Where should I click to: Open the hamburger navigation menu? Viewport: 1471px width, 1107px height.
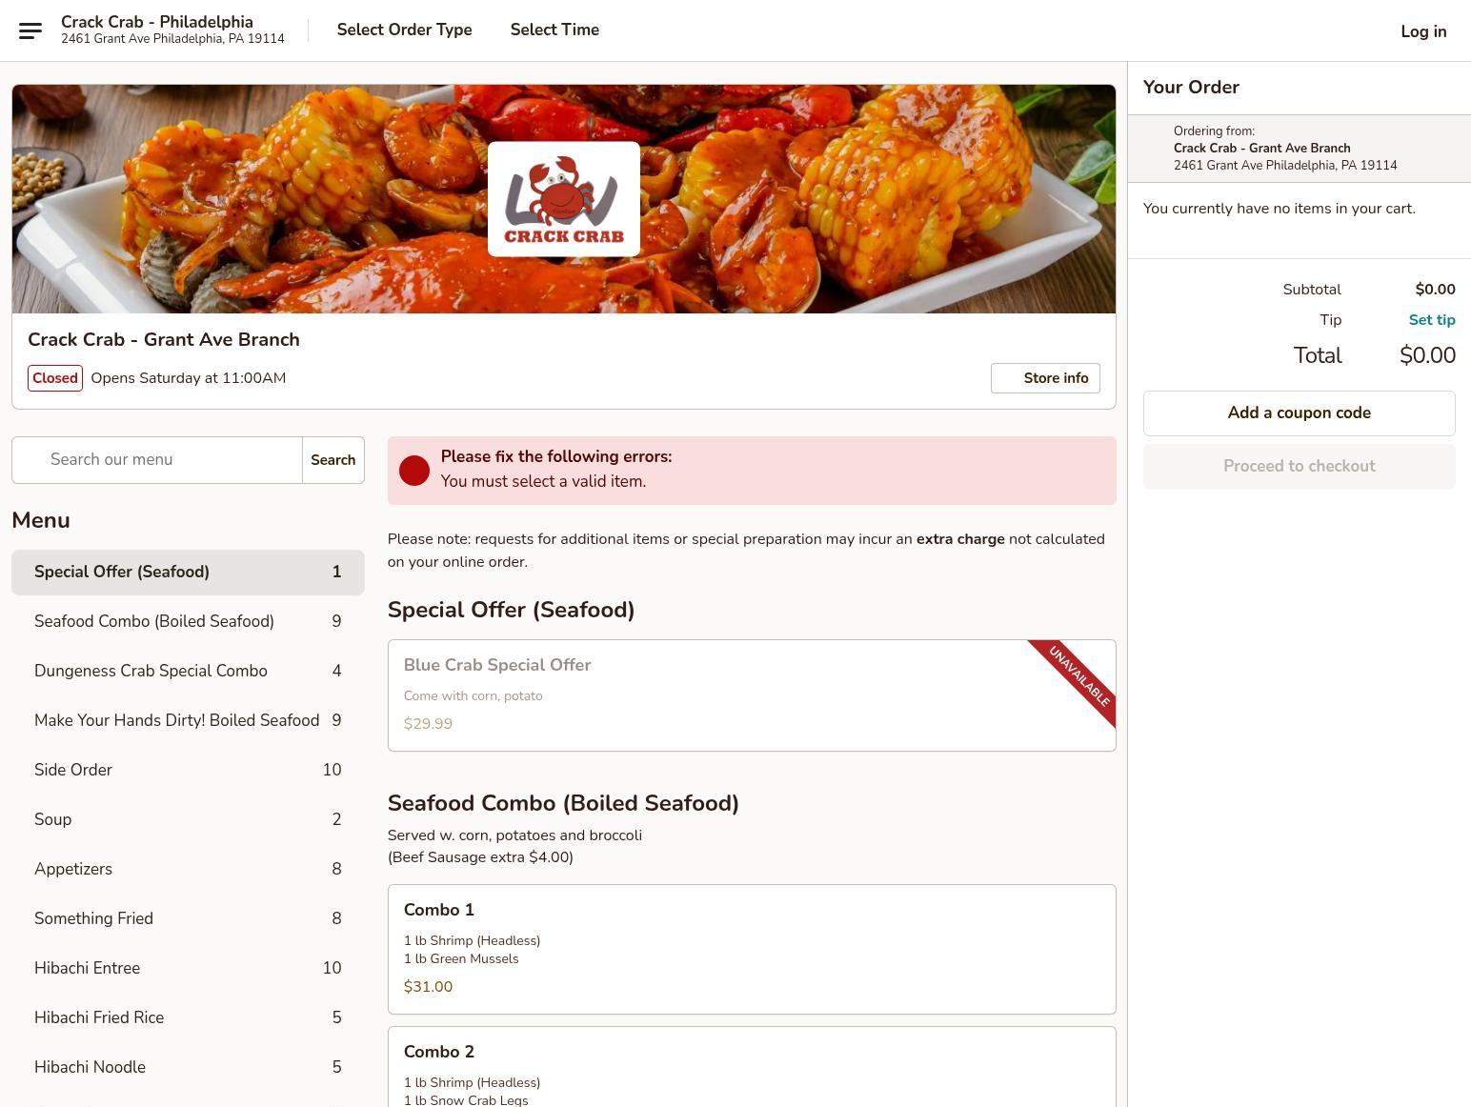[30, 30]
